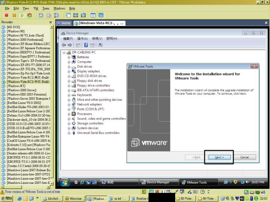Image resolution: width=270 pixels, height=202 pixels.
Task: Click the host 開始 Start button
Action: pyautogui.click(x=6, y=198)
